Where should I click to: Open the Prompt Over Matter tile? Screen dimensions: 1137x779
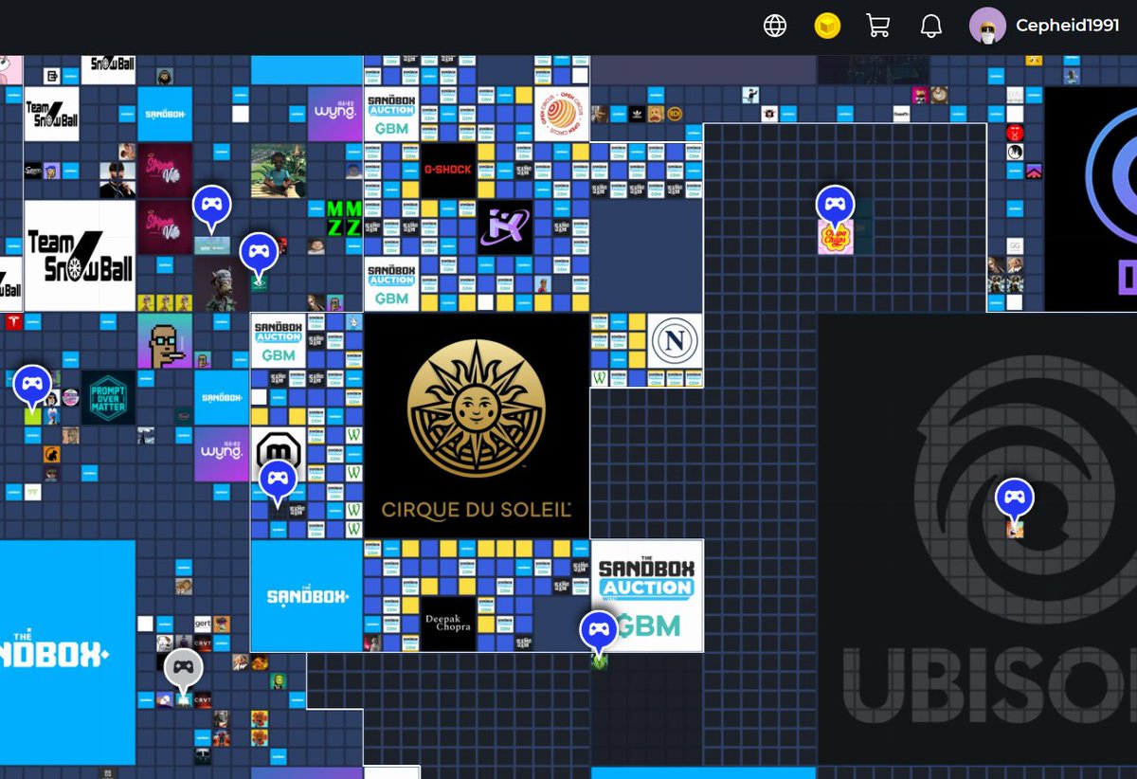pyautogui.click(x=108, y=398)
